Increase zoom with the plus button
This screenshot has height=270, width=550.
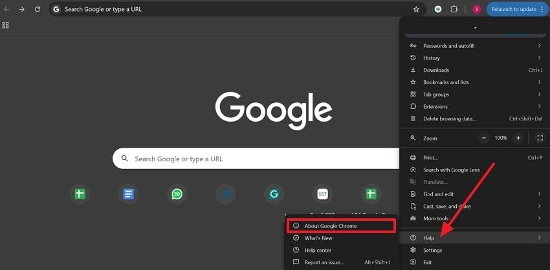(x=518, y=138)
